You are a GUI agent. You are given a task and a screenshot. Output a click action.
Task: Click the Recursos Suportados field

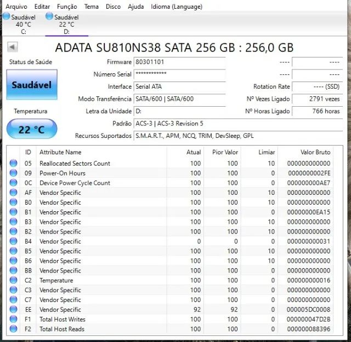pyautogui.click(x=238, y=136)
